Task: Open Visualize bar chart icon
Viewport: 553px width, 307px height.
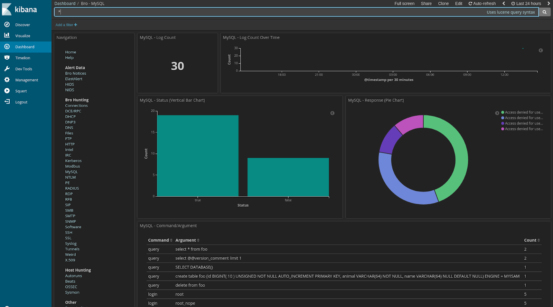Action: coord(7,35)
